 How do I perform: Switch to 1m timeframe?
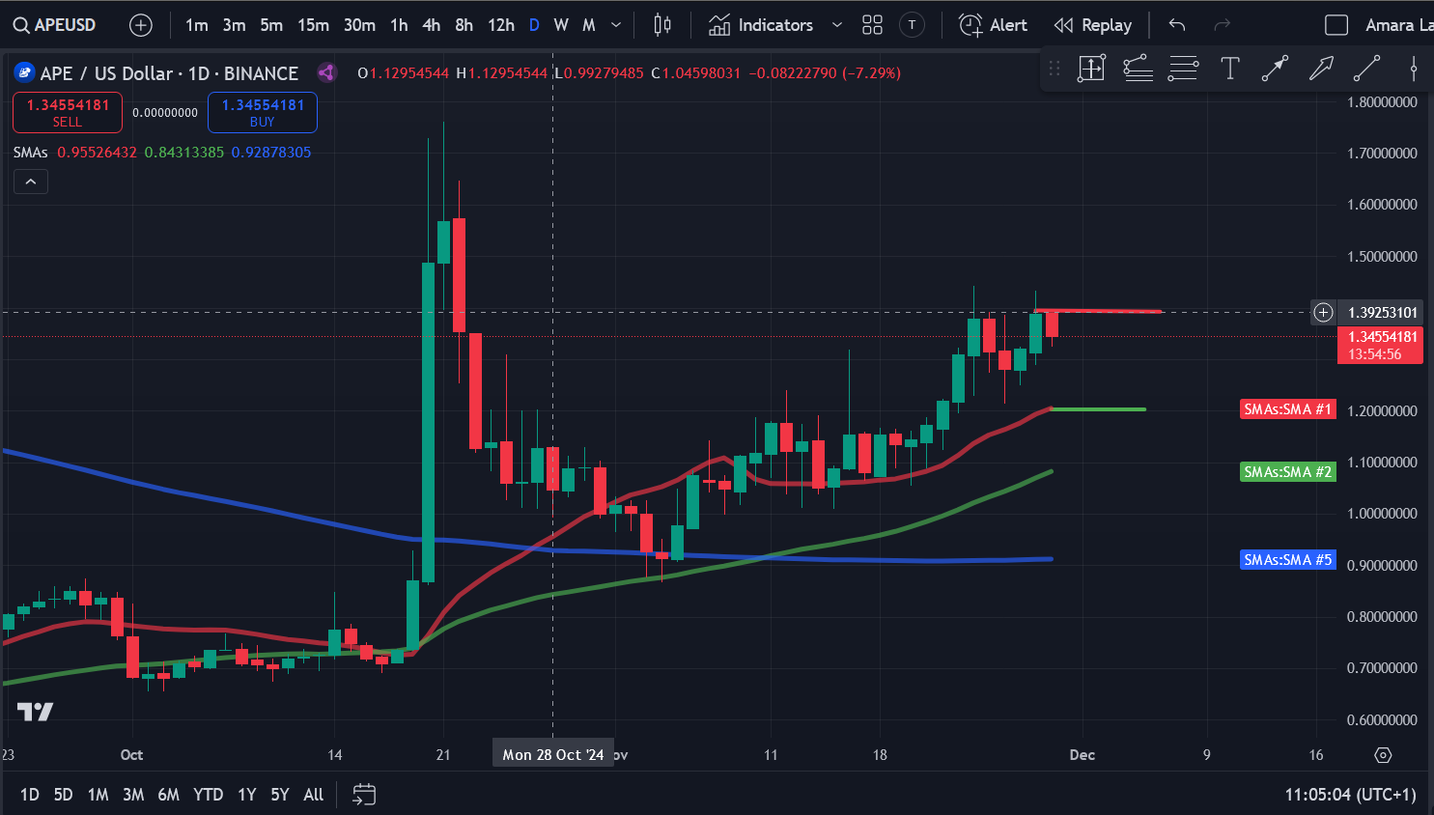[197, 25]
